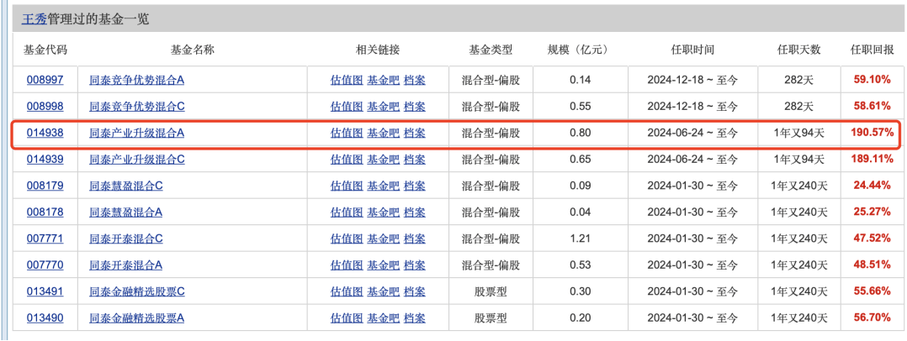Open 估值图 for 同泰开泰混合C

(x=346, y=239)
